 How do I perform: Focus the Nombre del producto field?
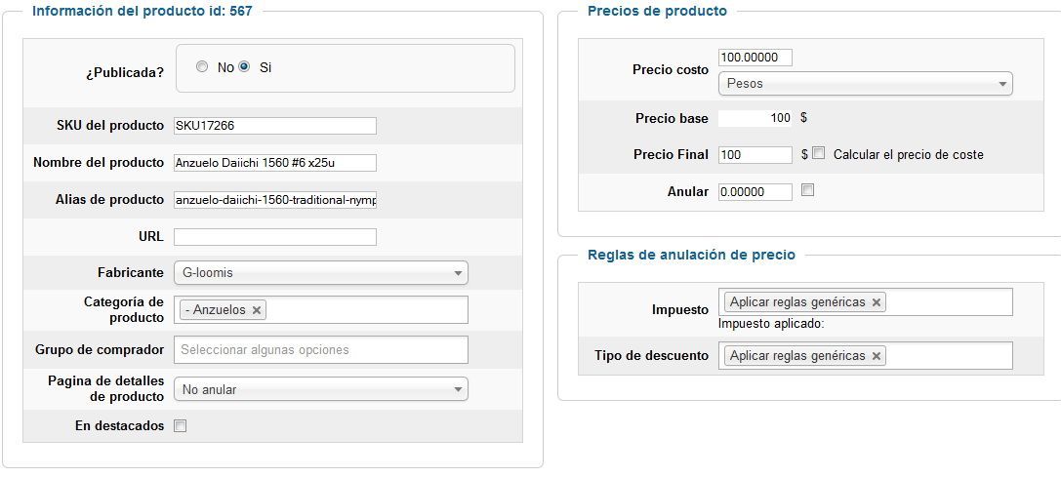tap(274, 163)
